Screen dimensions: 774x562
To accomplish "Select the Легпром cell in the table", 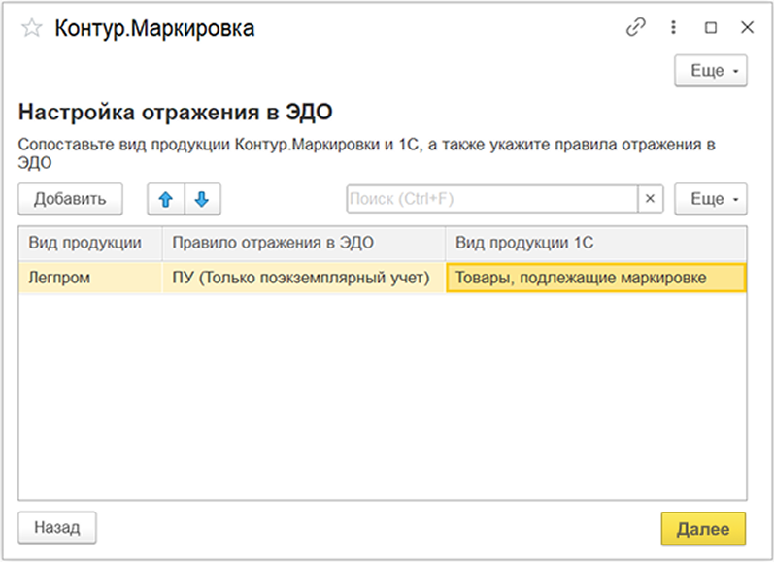I will pyautogui.click(x=90, y=278).
